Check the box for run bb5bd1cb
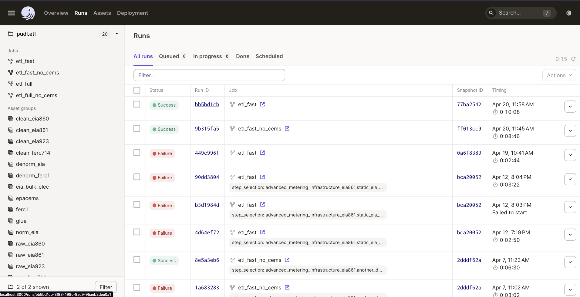Image resolution: width=580 pixels, height=297 pixels. (x=137, y=104)
